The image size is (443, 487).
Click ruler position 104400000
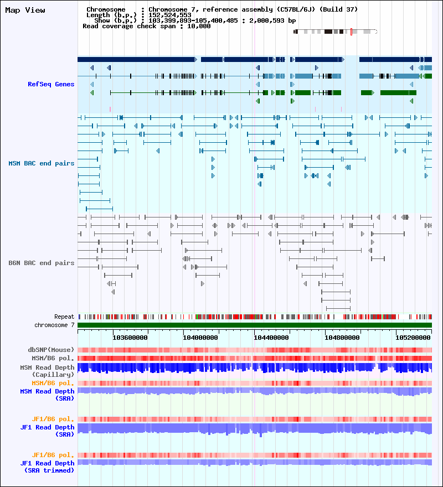coord(271,338)
